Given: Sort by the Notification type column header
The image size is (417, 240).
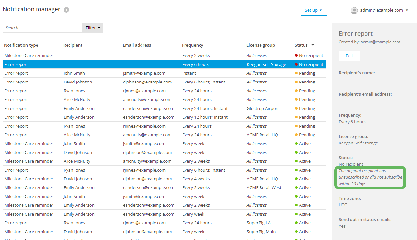Looking at the screenshot, I should tap(21, 45).
